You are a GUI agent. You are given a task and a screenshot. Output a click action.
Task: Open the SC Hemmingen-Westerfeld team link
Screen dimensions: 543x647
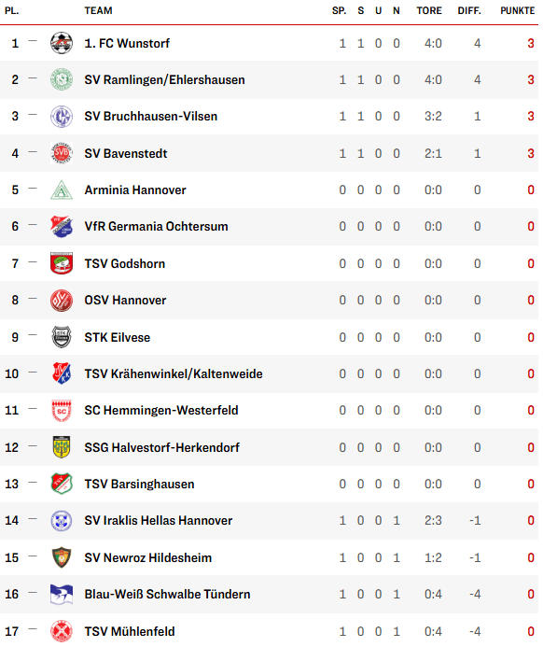coord(161,410)
